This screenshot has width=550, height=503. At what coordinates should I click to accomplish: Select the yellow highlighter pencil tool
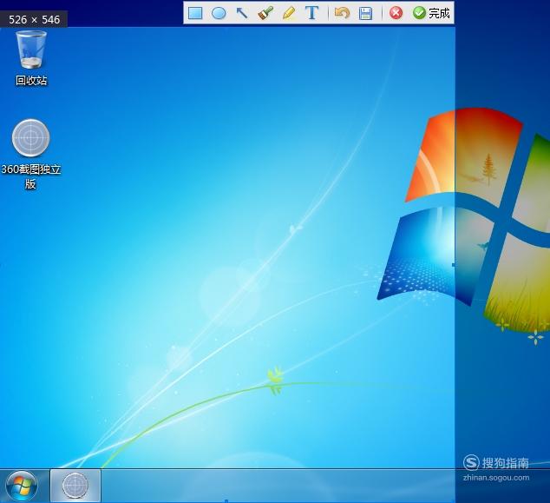289,13
